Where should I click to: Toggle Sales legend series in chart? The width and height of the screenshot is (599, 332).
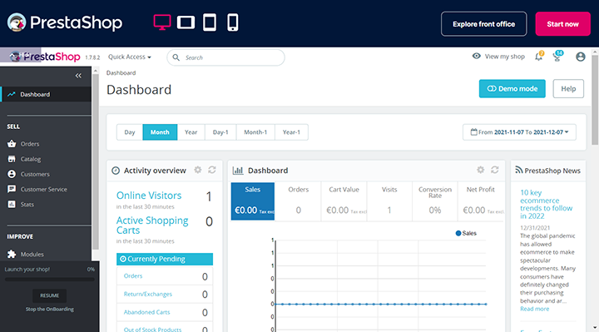[466, 233]
